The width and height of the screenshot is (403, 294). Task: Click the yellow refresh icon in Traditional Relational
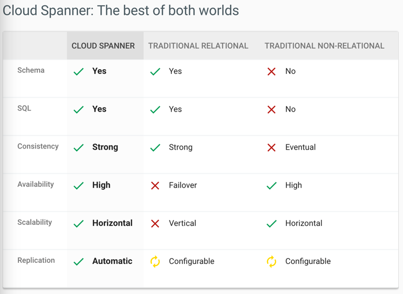point(155,261)
